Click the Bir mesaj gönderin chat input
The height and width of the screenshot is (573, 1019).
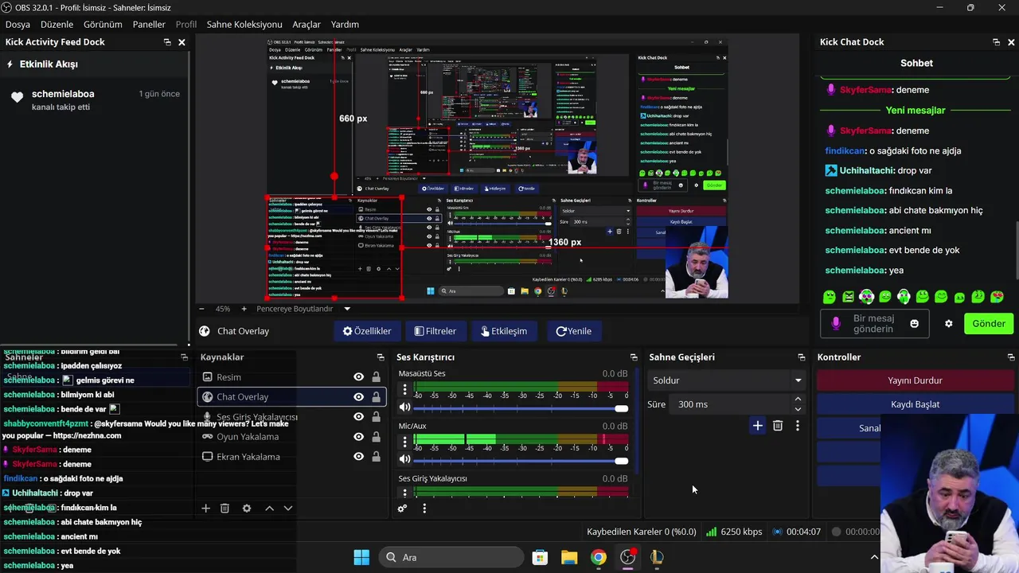pos(873,324)
